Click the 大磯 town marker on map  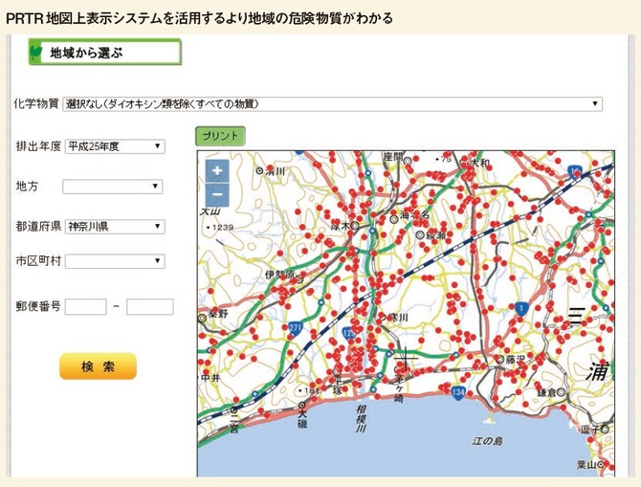[301, 406]
